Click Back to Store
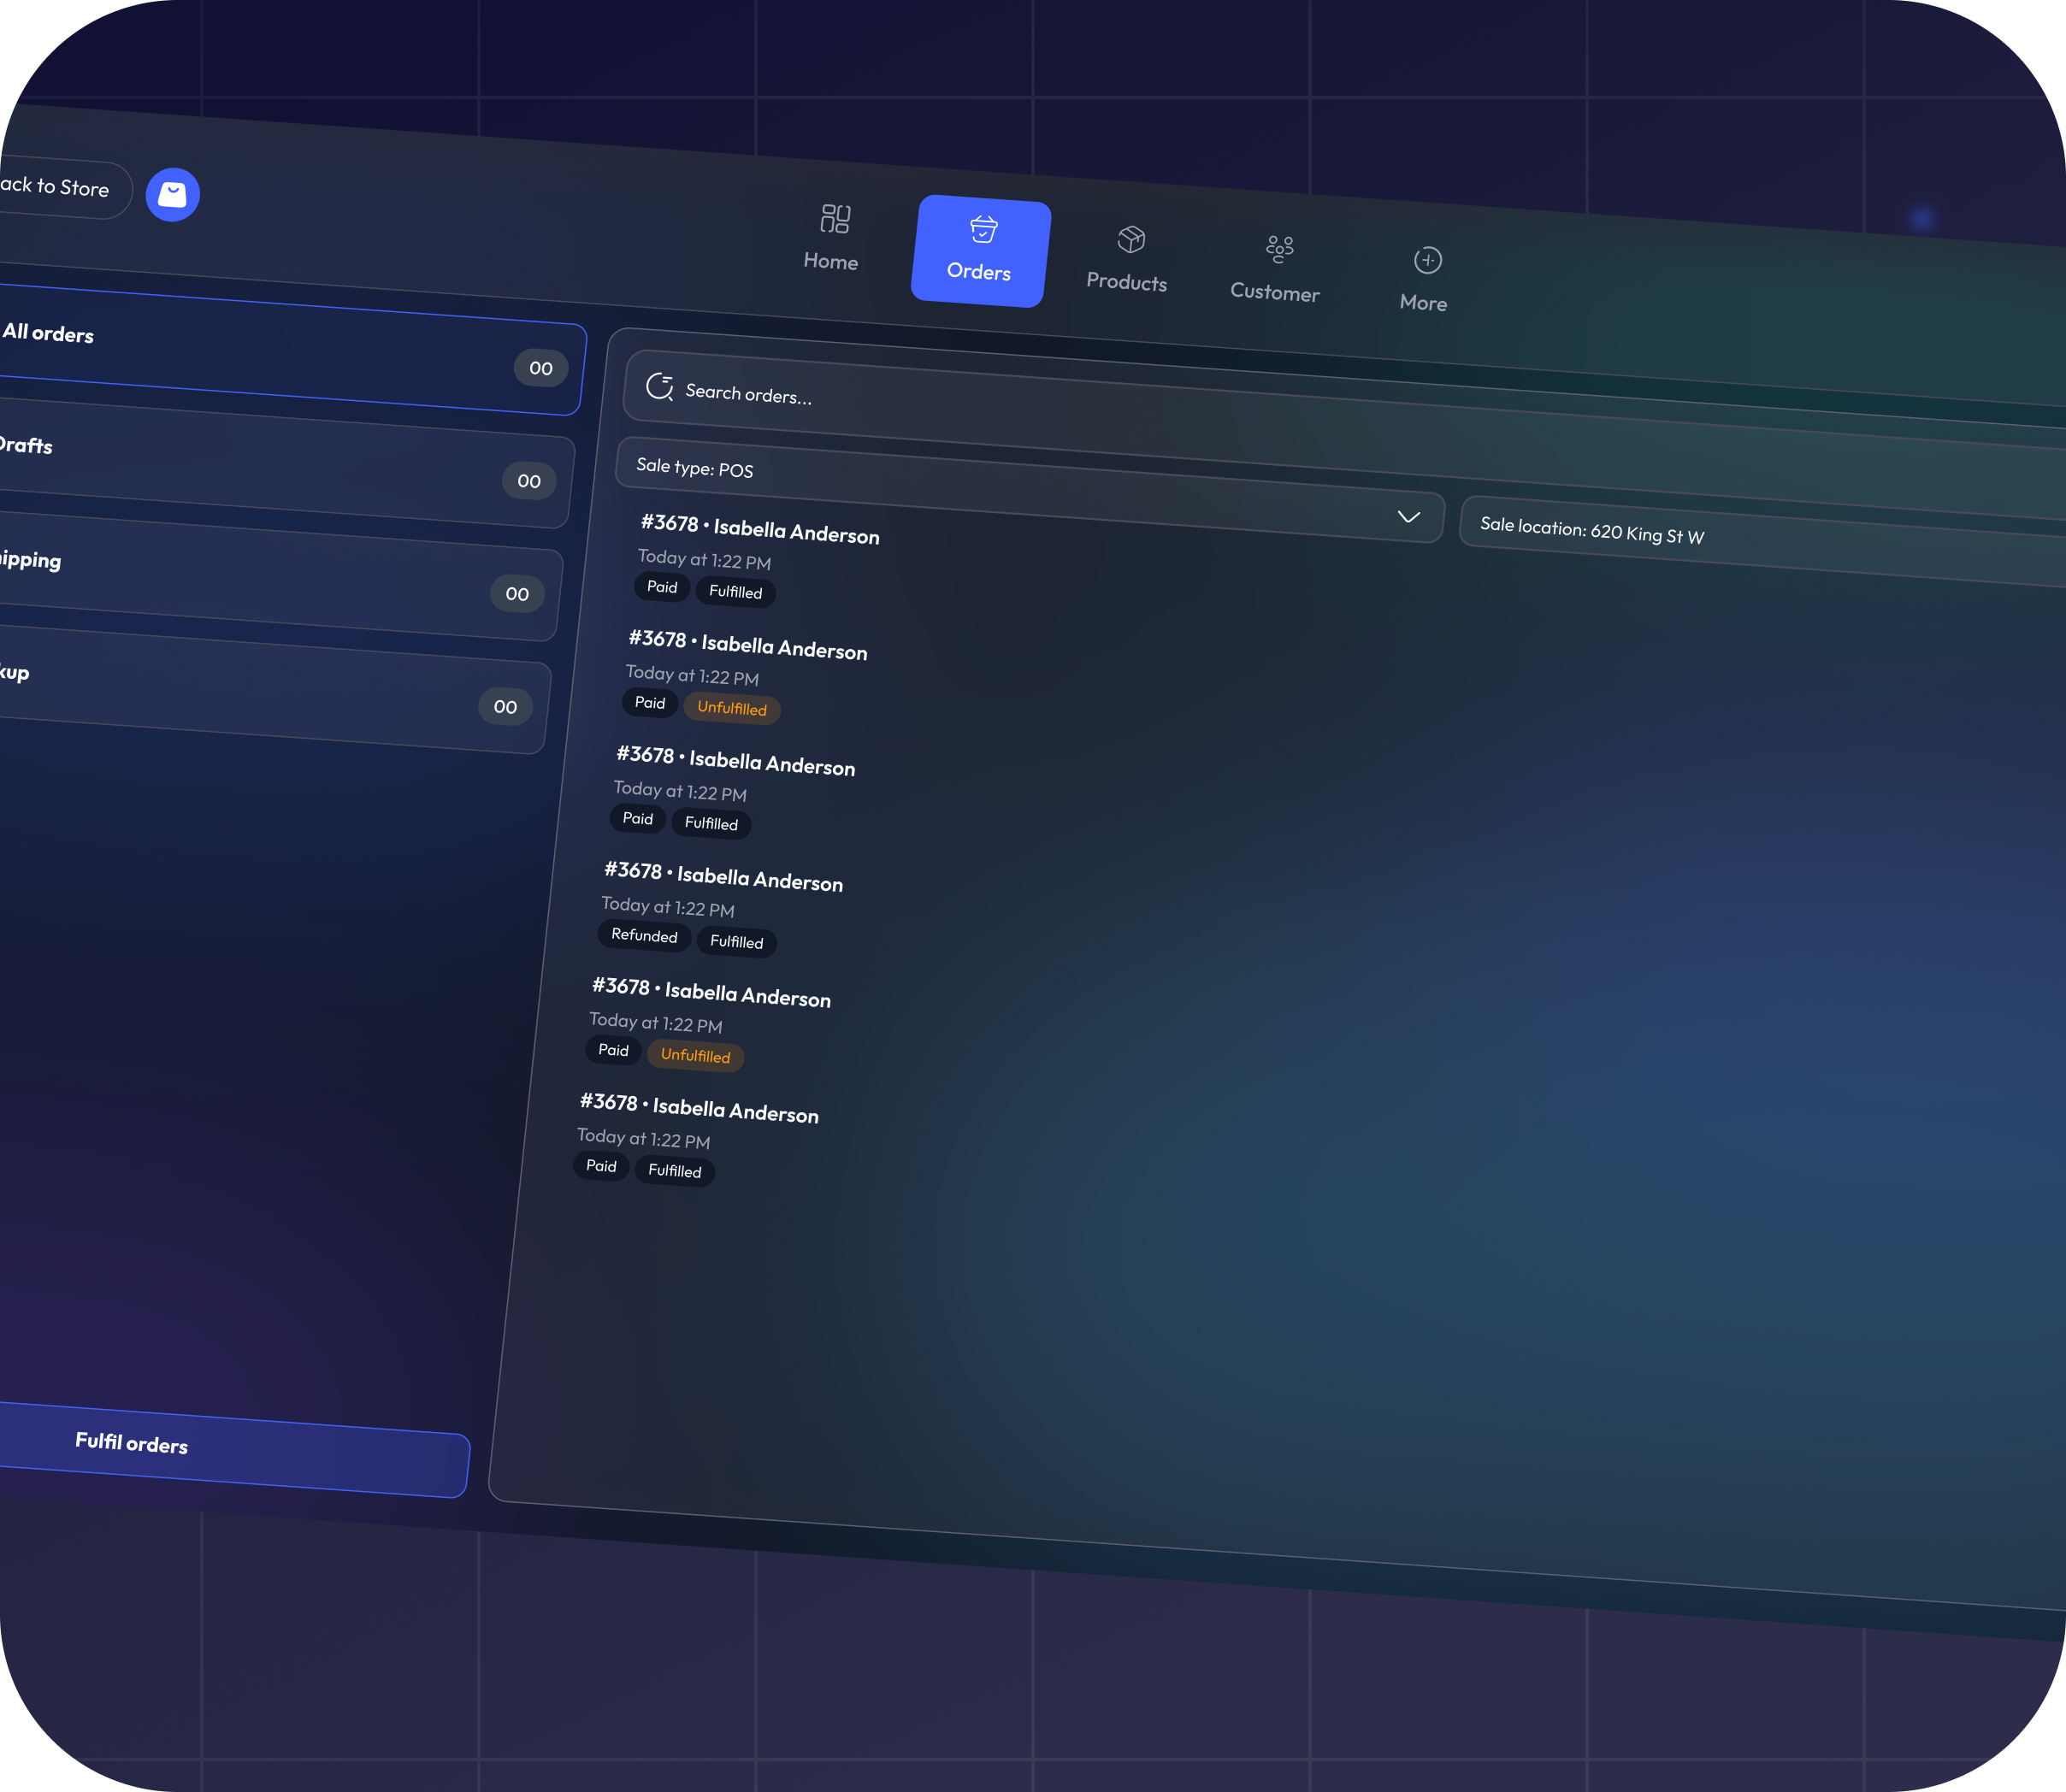Image resolution: width=2066 pixels, height=1792 pixels. coord(55,189)
